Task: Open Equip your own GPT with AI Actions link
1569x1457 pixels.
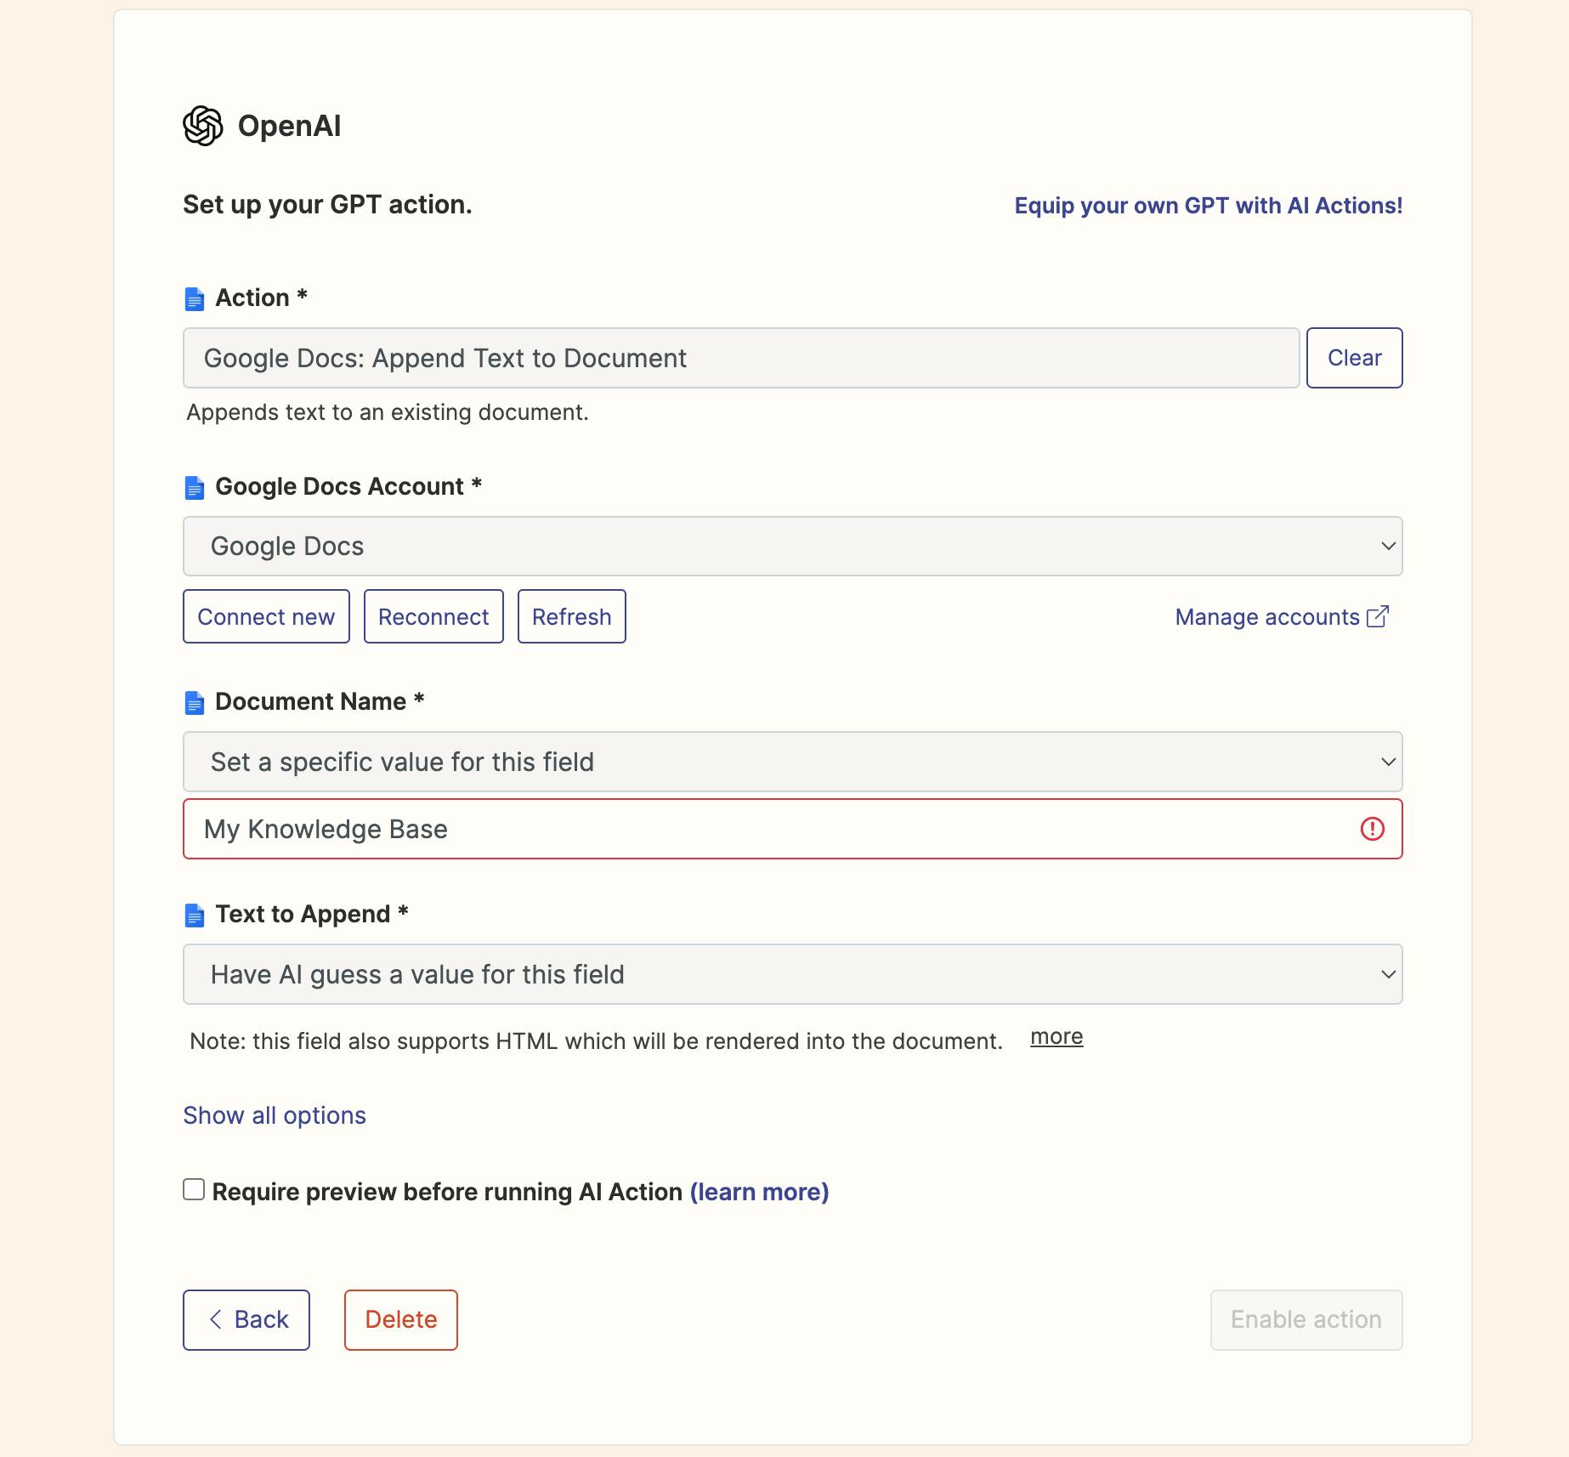Action: pos(1209,206)
